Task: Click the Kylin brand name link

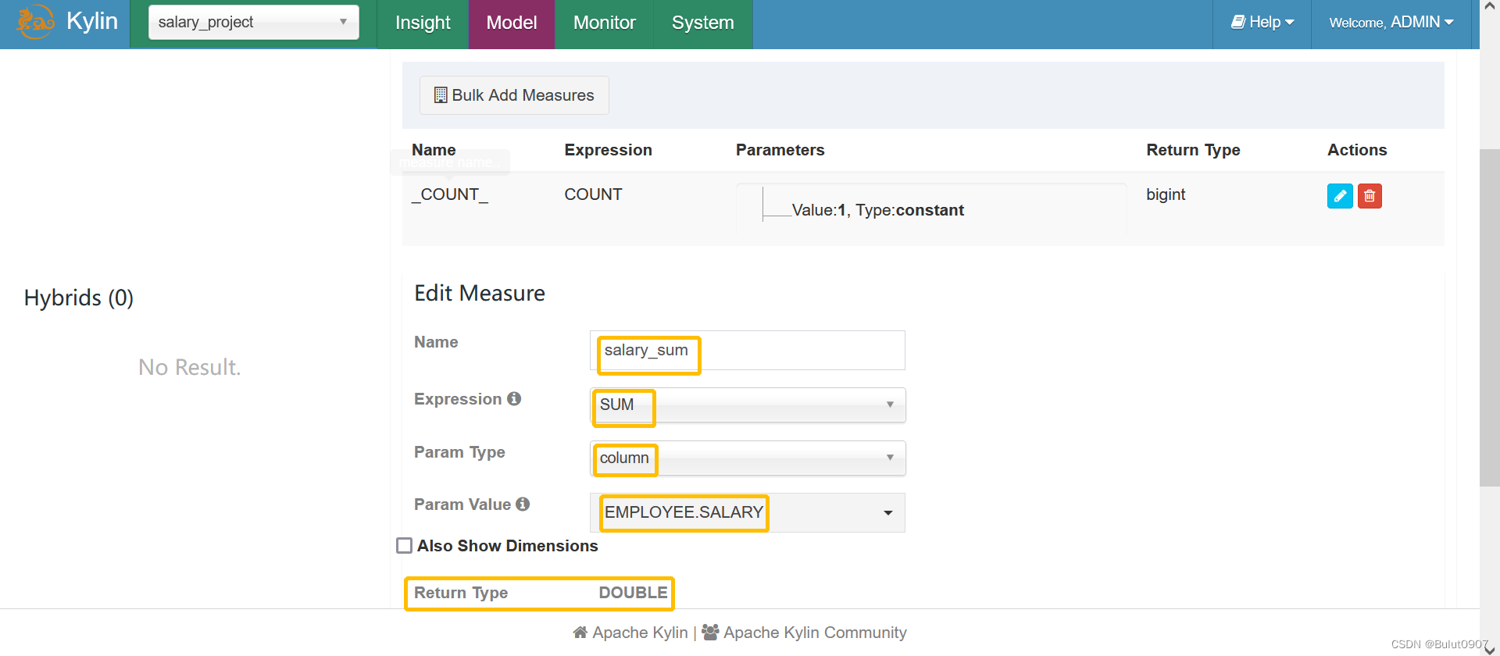Action: [92, 21]
